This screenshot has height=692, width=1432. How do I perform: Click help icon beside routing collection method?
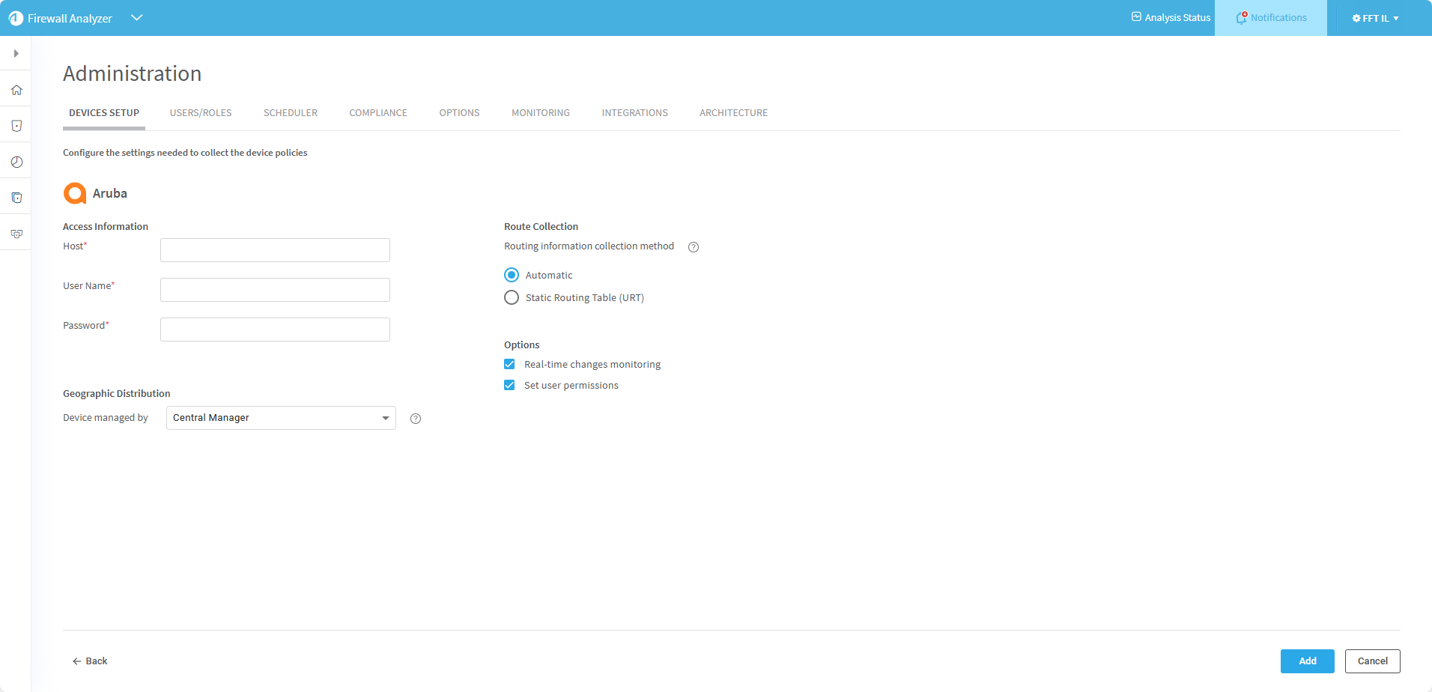[694, 247]
